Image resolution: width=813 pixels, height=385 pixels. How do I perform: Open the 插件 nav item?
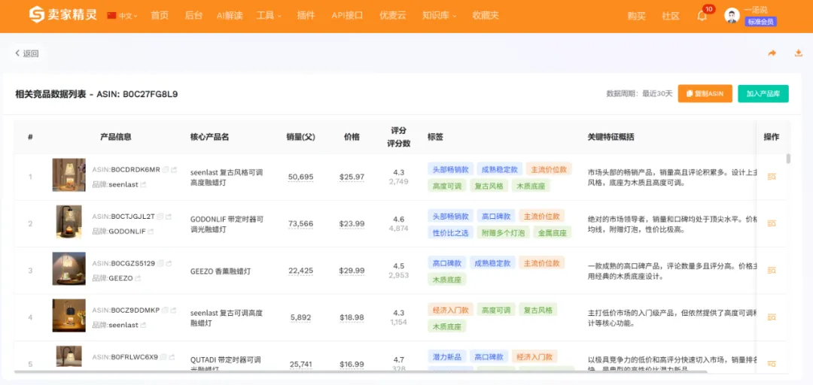click(x=306, y=16)
